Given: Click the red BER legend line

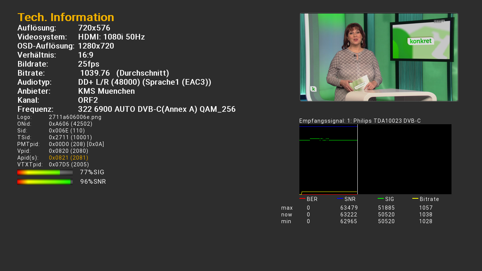Looking at the screenshot, I should click(x=302, y=198).
